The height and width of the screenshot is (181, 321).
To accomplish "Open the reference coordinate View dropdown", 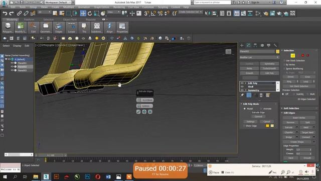I will pos(114,12).
